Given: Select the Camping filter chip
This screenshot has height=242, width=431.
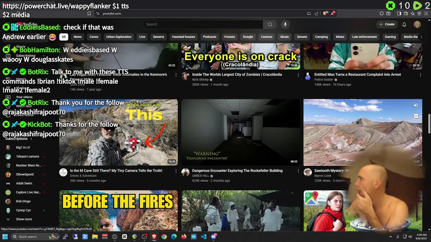Looking at the screenshot, I should click(321, 37).
